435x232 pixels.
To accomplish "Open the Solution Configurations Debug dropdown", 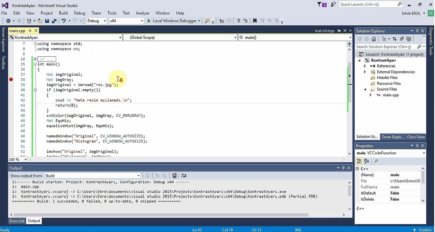I will (x=96, y=21).
